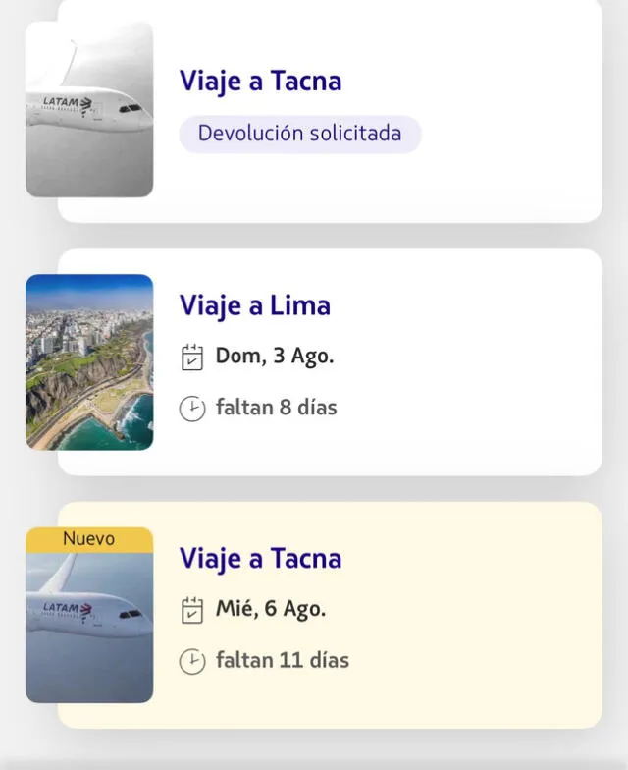This screenshot has width=628, height=770.
Task: Click the clock icon beside "faltan 11 días"
Action: 192,661
